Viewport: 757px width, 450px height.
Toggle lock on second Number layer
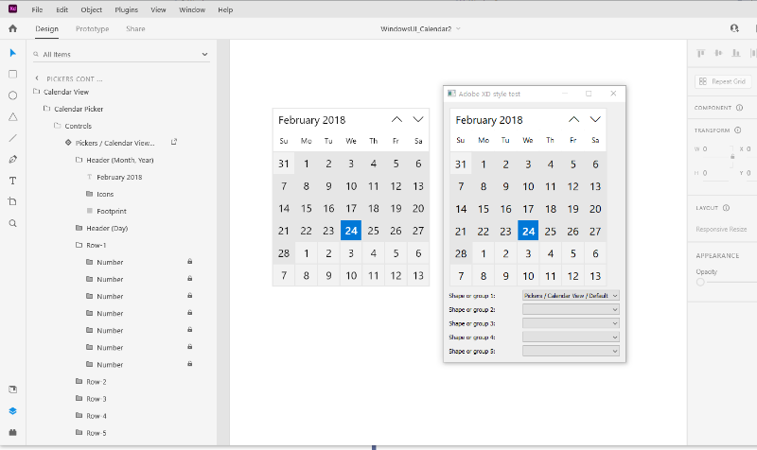(190, 278)
